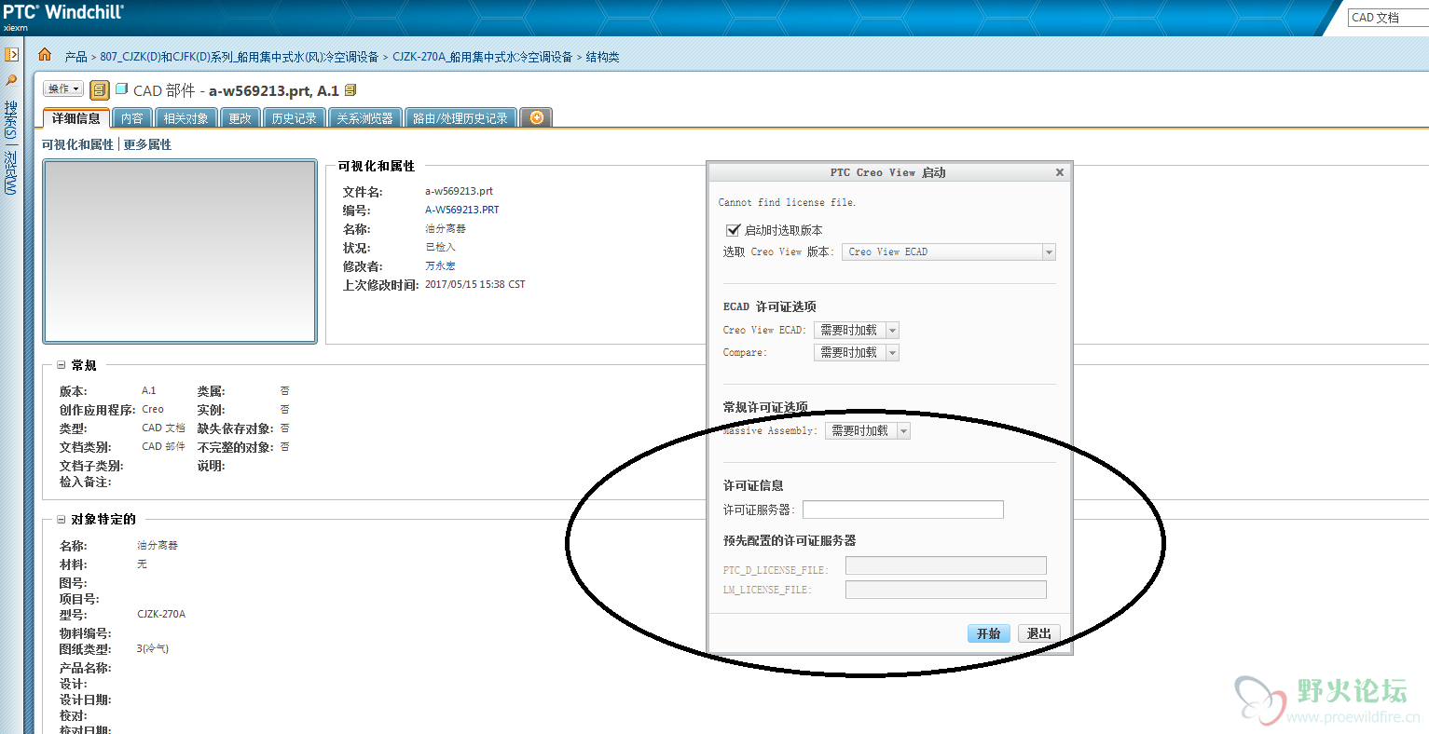
Task: Open the CJZK-270A breadcrumb link
Action: coord(483,57)
